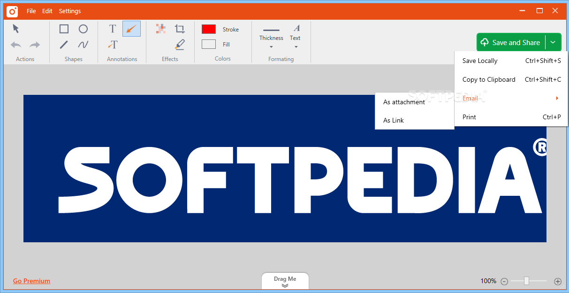Select email As attachment

pos(415,102)
